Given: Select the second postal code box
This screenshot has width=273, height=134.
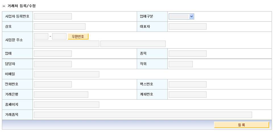Looking at the screenshot, I should coord(59,37).
